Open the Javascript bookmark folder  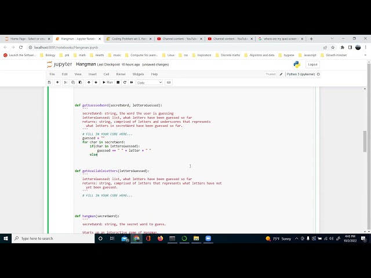pos(307,55)
